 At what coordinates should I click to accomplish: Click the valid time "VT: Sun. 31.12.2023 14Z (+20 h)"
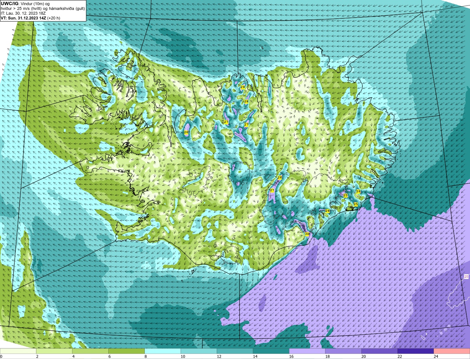(30, 18)
